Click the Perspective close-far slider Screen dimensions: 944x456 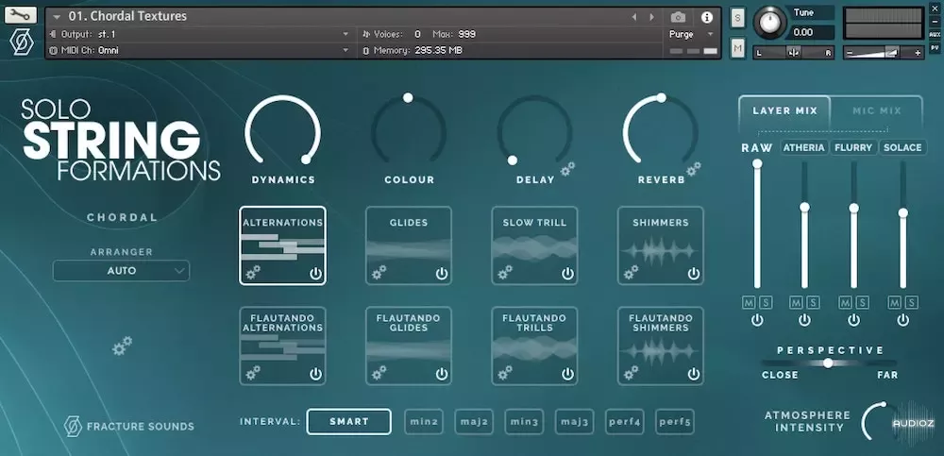(x=829, y=363)
